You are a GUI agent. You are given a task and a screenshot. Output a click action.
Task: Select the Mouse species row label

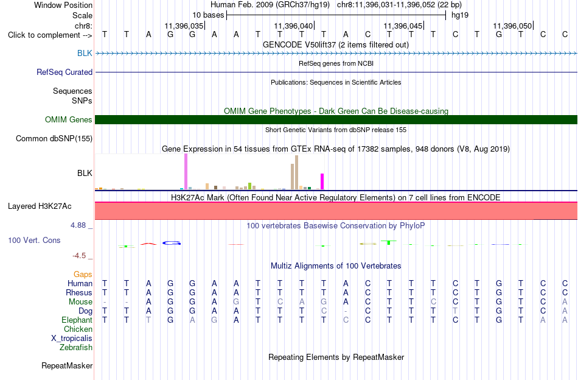click(x=80, y=302)
